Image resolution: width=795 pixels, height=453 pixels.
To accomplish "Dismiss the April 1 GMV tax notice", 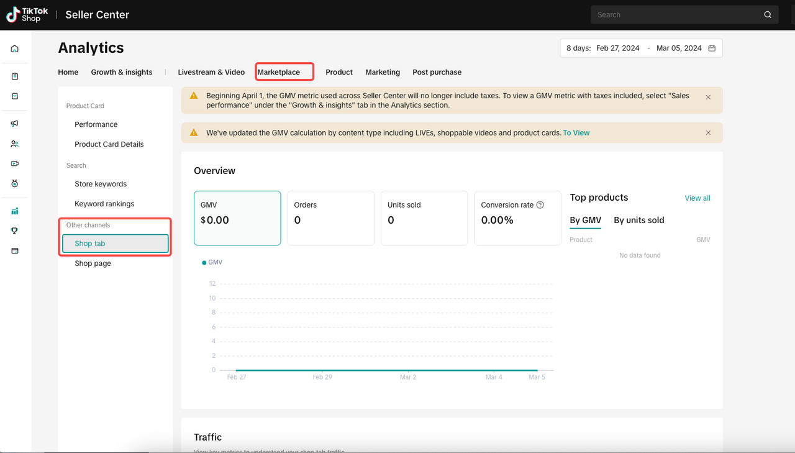I will tap(708, 98).
